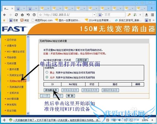Open 基本设置 under 无线设置
This screenshot has width=157, height=124.
click(14, 69)
